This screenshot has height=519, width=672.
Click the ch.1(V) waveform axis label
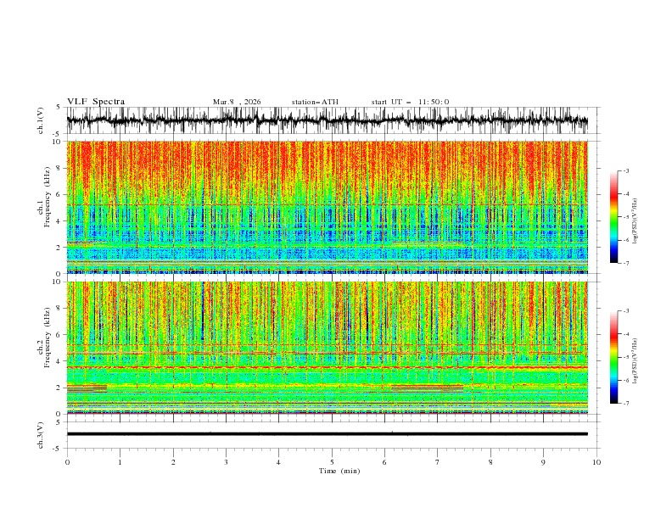(41, 120)
